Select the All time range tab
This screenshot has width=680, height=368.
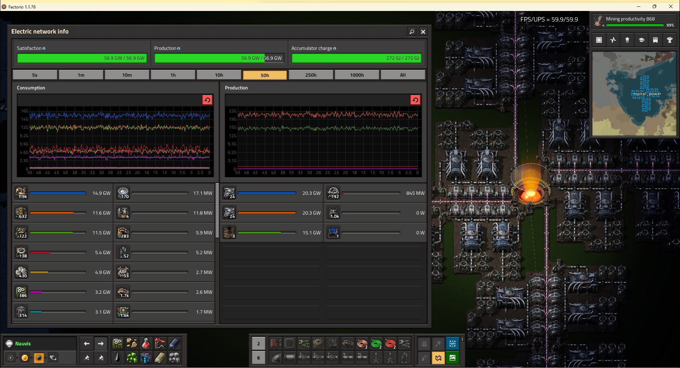click(x=403, y=75)
